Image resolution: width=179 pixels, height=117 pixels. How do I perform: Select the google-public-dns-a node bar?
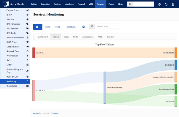coord(176,77)
